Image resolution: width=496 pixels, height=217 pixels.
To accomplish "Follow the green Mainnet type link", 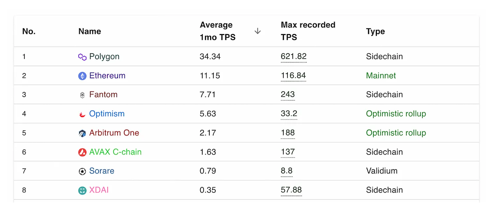I will tap(381, 76).
